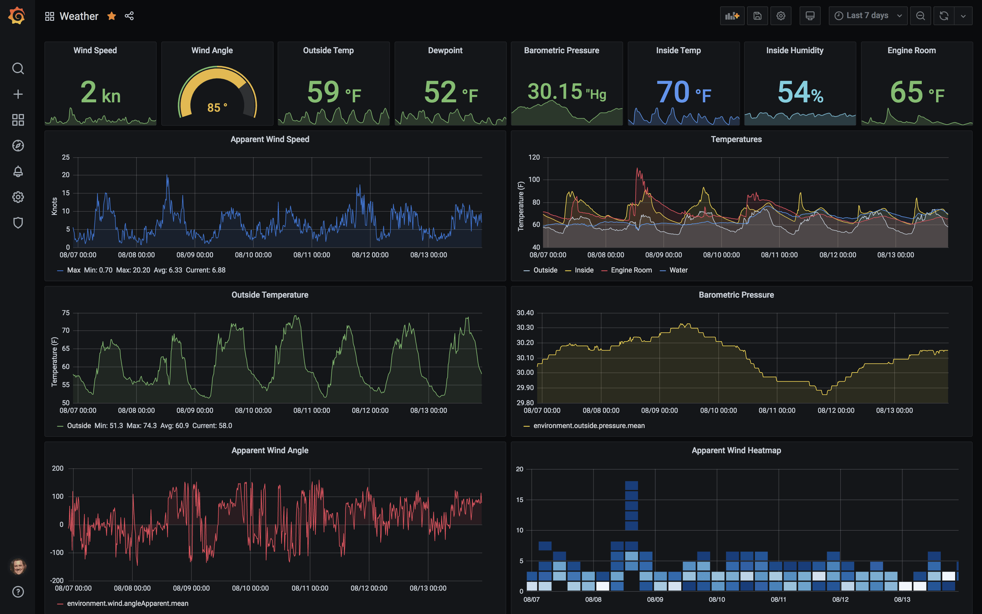The width and height of the screenshot is (982, 614).
Task: Click the Refresh dashboard button
Action: coord(944,15)
